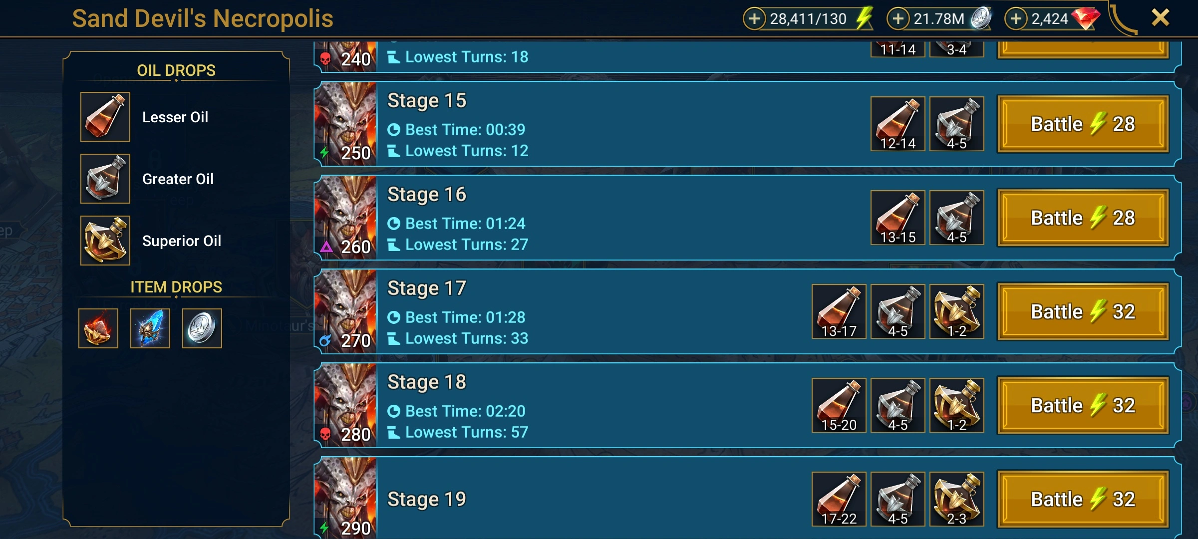Tap the Greater Oil icon in Oil Drops

[105, 179]
